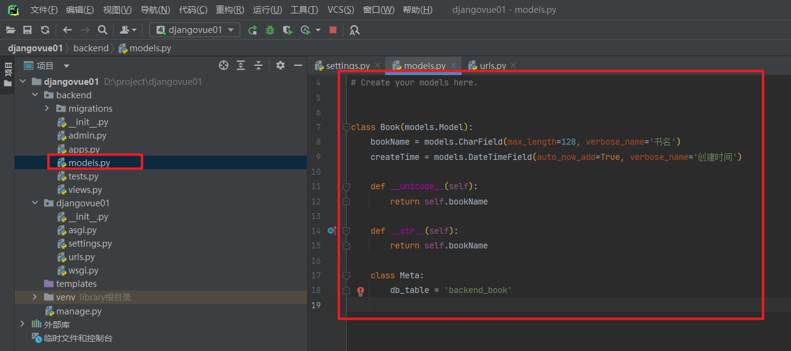This screenshot has height=351, width=791.
Task: Run djangovue01 with the green rerun icon
Action: point(252,29)
